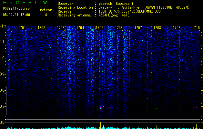Image resolution: width=203 pixels, height=129 pixels.
Task: Click the ICOM IC-575 receiver text
Action: point(129,11)
